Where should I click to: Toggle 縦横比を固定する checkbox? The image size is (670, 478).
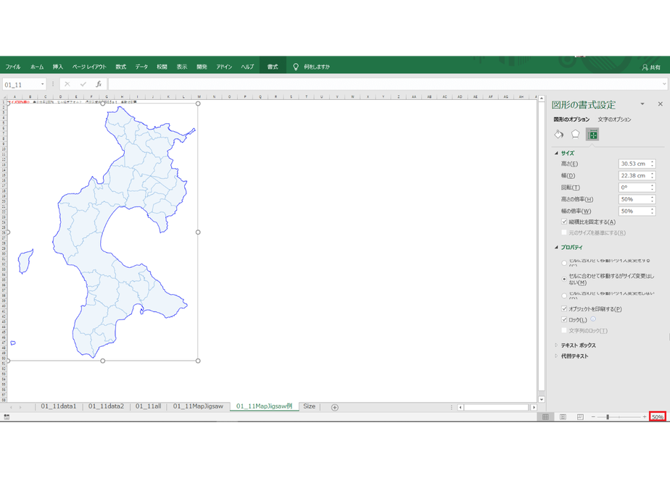click(x=564, y=222)
